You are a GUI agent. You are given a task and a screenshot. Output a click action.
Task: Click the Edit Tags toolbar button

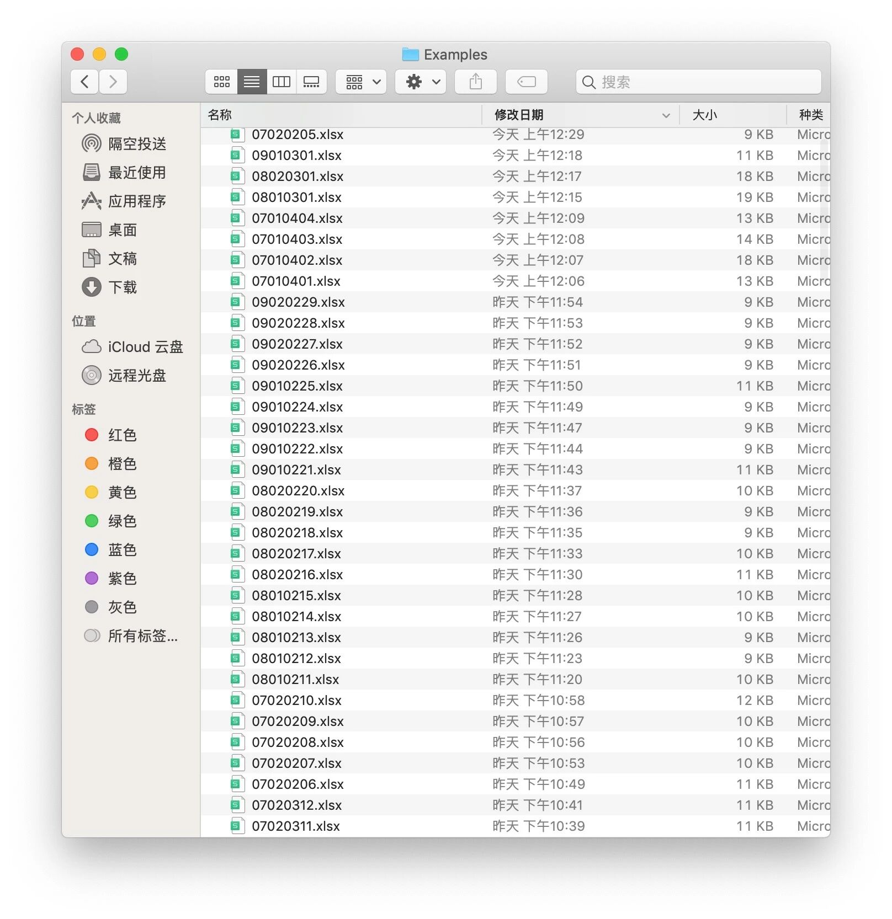[527, 82]
